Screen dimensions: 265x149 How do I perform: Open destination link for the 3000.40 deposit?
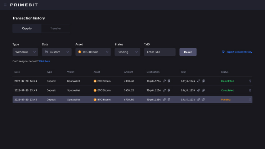pos(164,81)
